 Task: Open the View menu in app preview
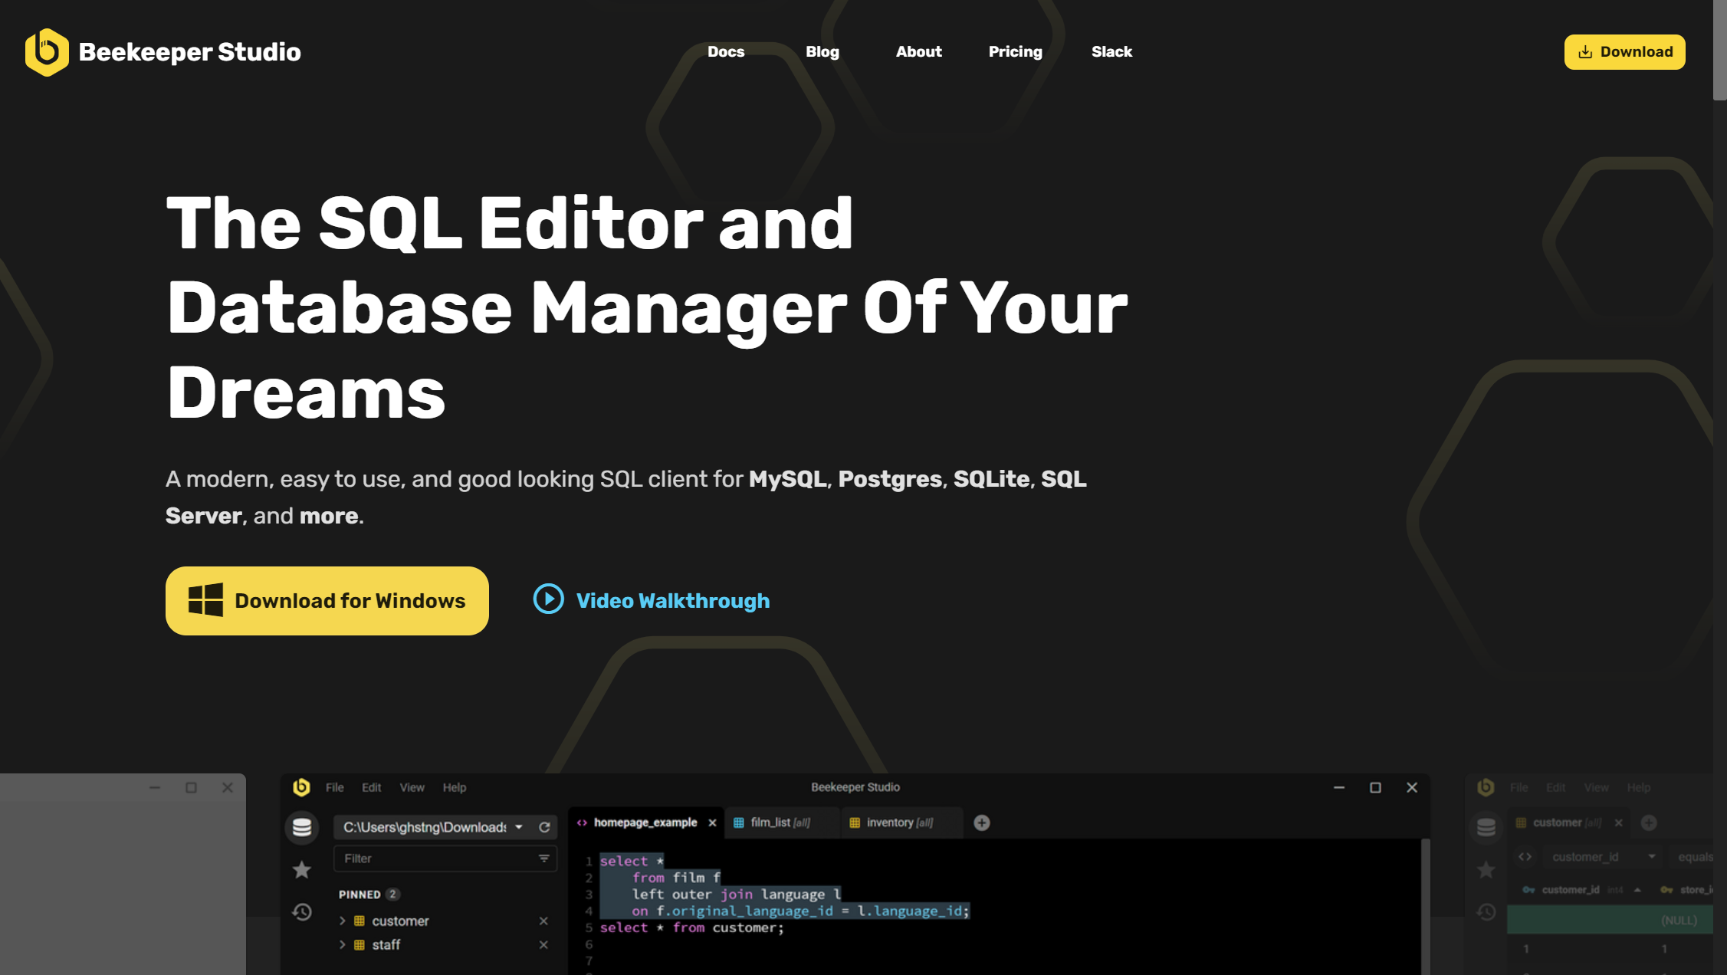[412, 787]
